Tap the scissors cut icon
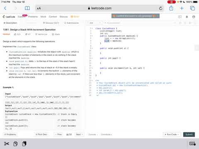The image size is (199, 149). (7, 144)
